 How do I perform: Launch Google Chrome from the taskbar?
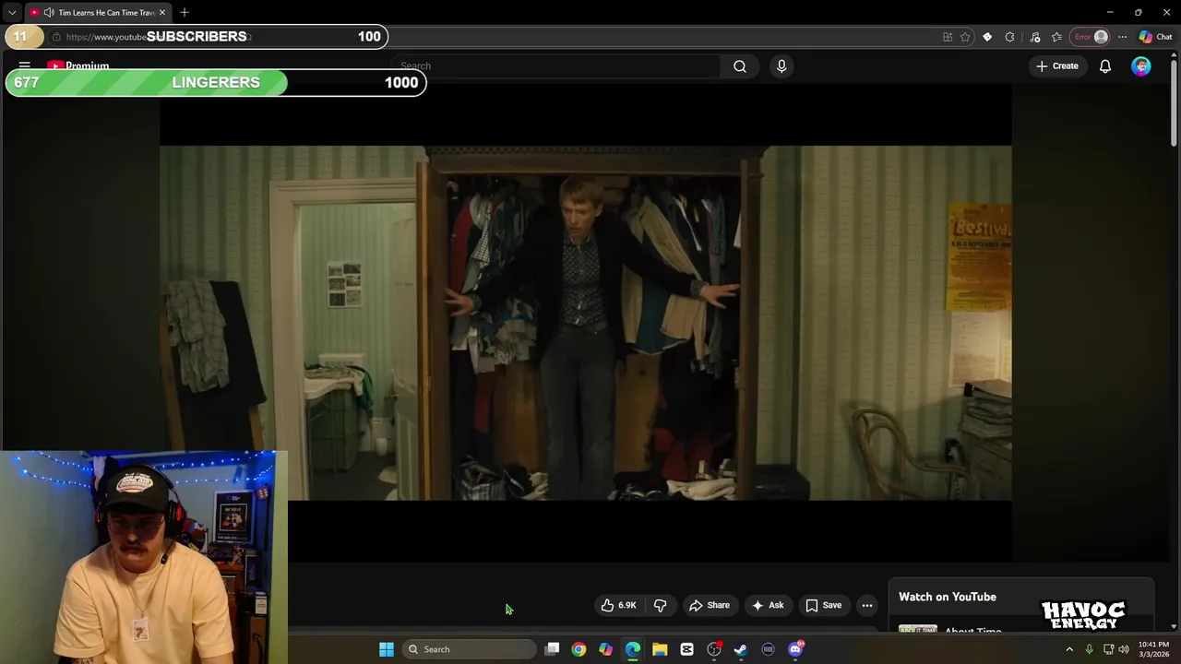point(579,649)
